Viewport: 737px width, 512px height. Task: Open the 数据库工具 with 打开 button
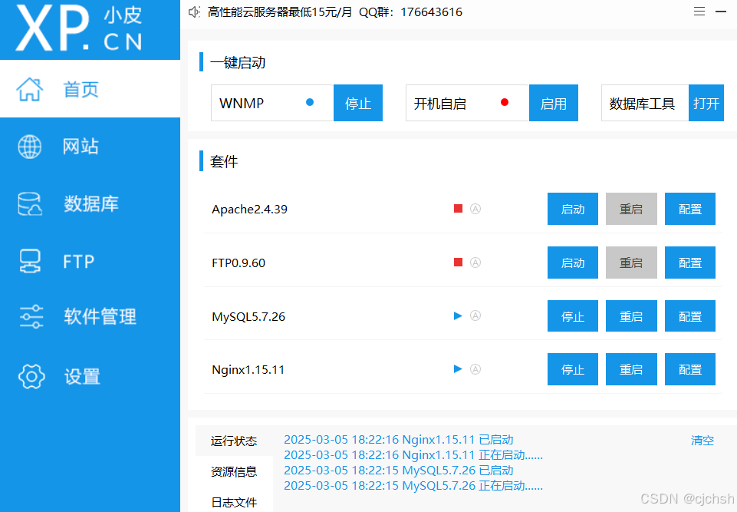706,103
